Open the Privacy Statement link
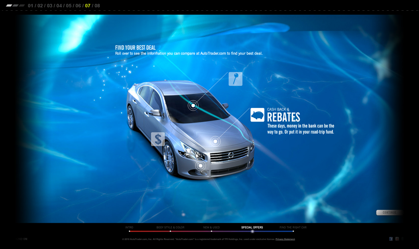 (x=285, y=239)
